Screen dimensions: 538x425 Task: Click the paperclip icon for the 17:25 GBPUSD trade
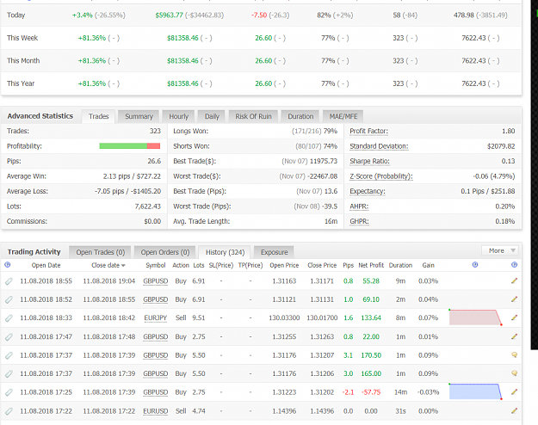pos(9,392)
